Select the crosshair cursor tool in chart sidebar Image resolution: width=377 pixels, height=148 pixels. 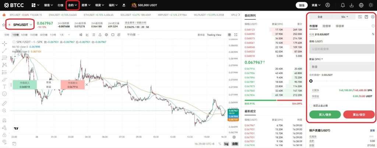[x=4, y=43]
